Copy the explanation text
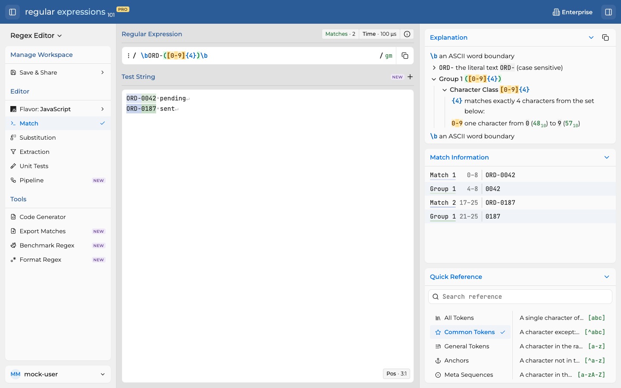The image size is (621, 388). coord(605,38)
